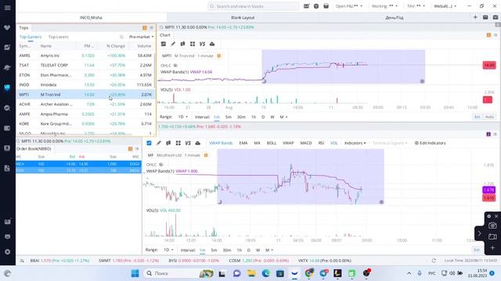This screenshot has width=501, height=281.
Task: Toggle VWAP Bands indicator on MF chart
Action: coord(221,143)
